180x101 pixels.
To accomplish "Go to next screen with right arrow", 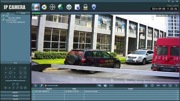I will [x=164, y=86].
